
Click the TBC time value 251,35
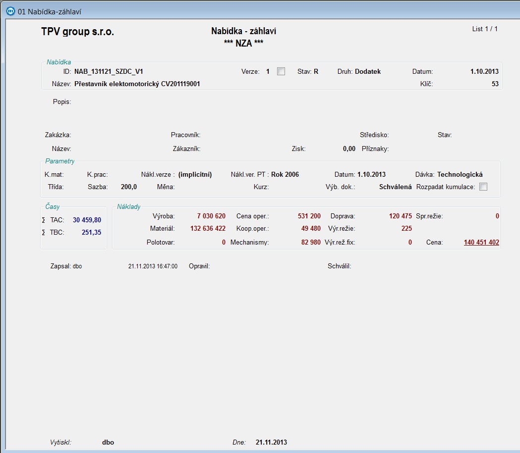pos(91,232)
